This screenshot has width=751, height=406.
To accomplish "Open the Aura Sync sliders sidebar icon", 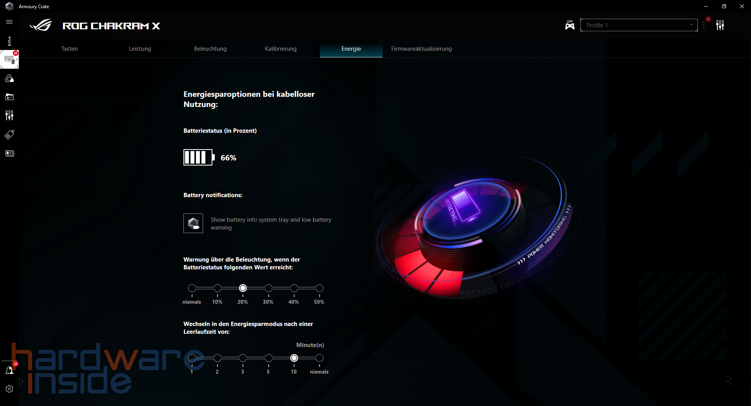I will point(9,115).
